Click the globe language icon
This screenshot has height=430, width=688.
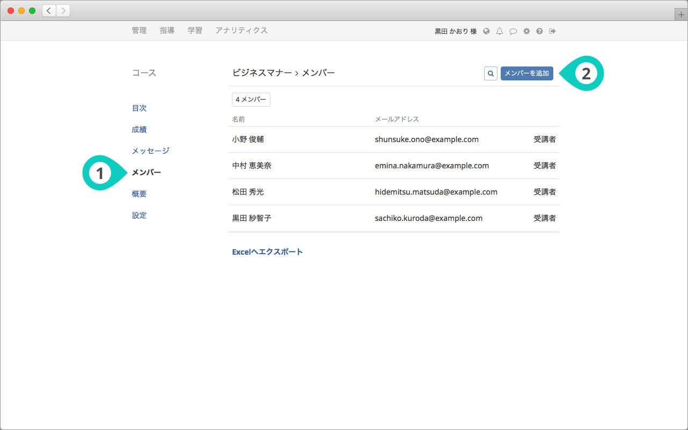click(x=486, y=31)
